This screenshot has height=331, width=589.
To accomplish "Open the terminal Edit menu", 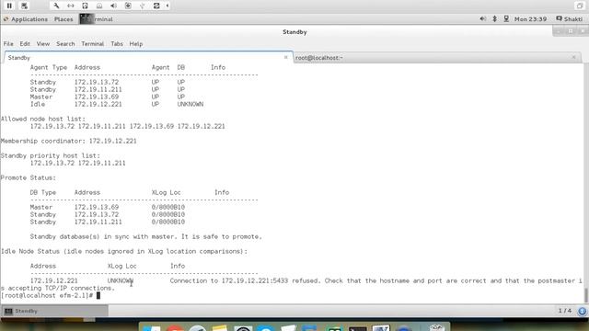I will 25,44.
